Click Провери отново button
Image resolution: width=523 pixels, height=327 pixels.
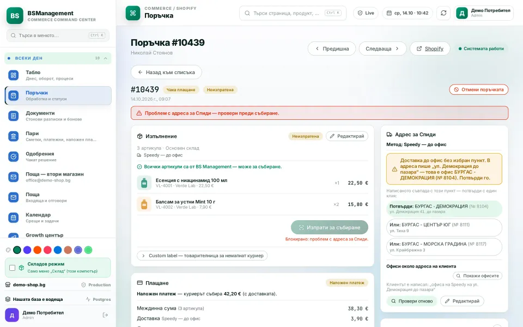coord(412,301)
